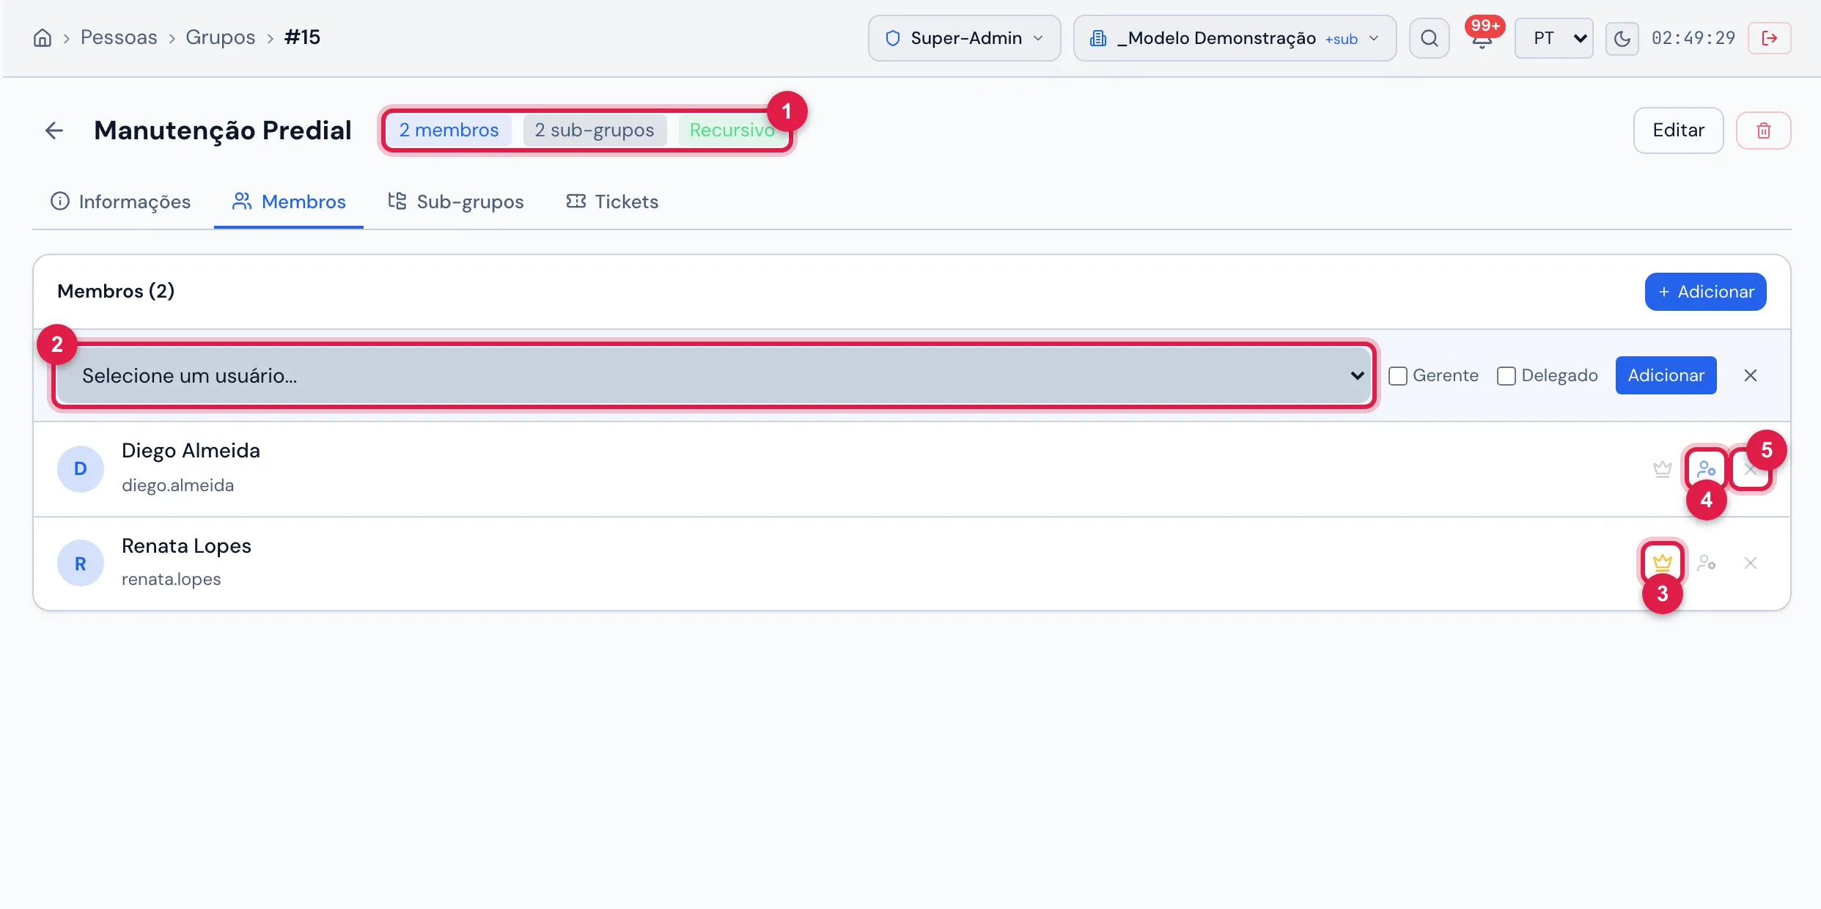
Task: Go to the home breadcrumb icon
Action: (43, 37)
